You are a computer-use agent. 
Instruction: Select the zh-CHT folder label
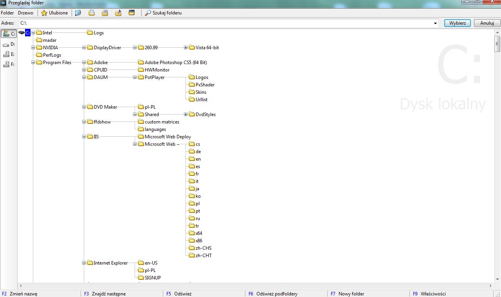point(204,256)
